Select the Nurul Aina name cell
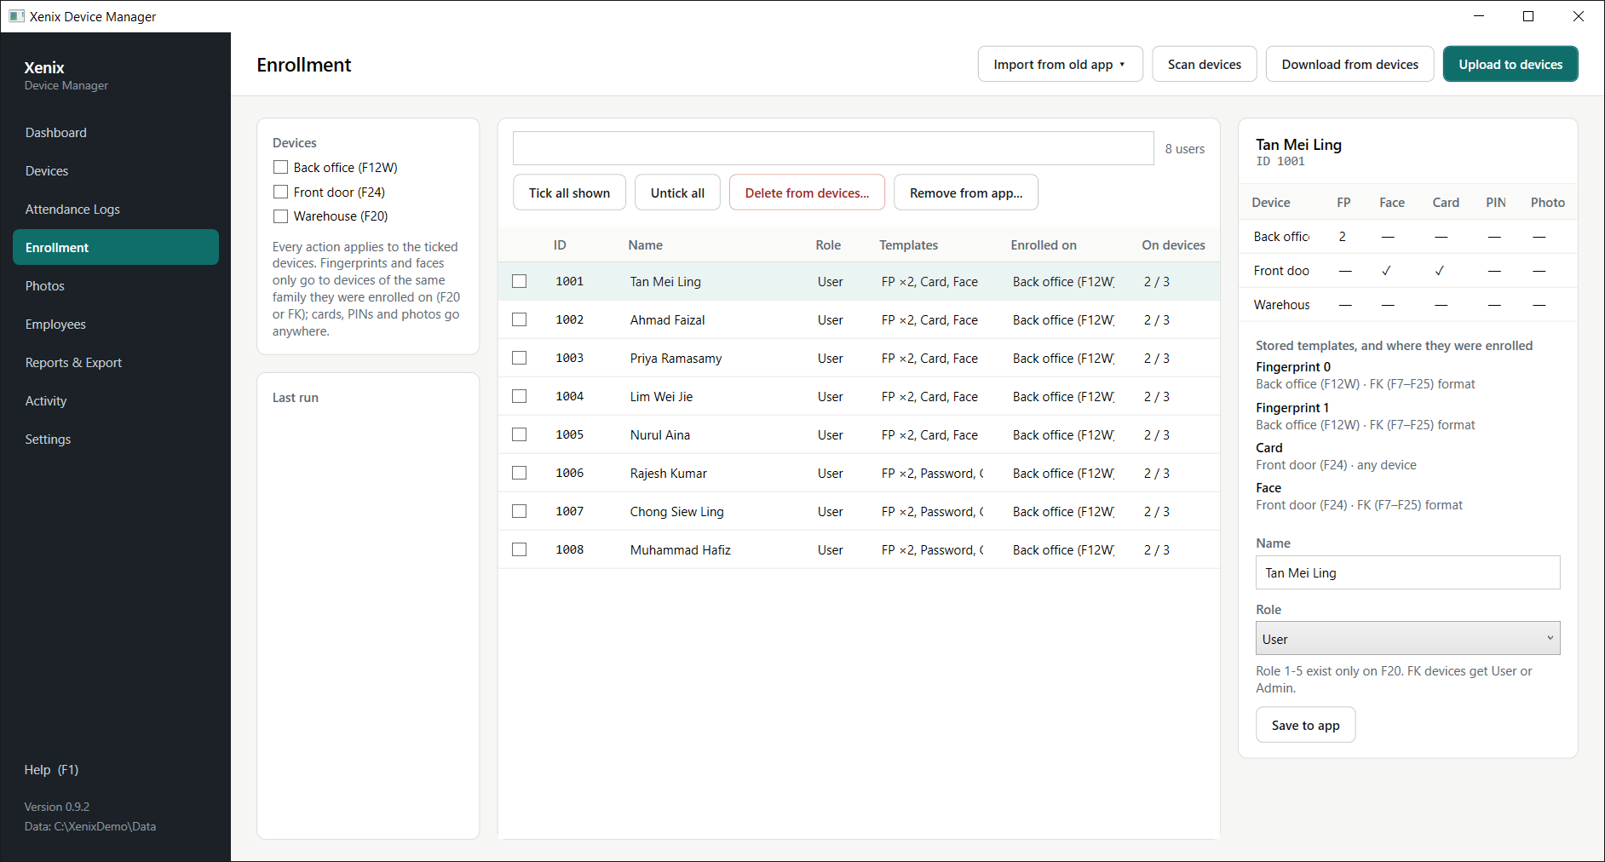 660,434
